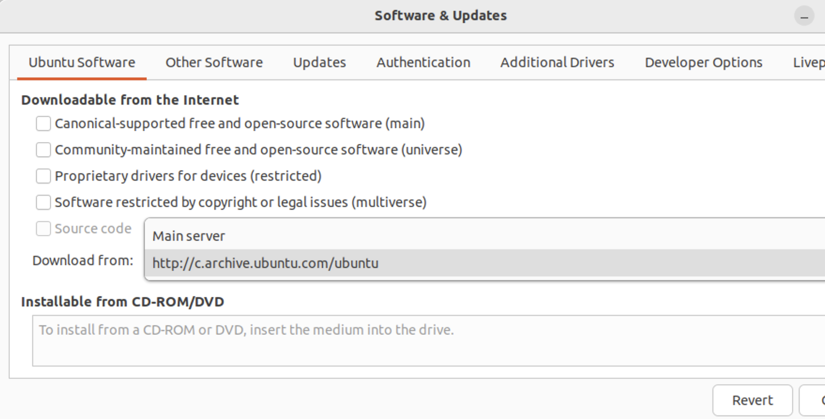Tick Community-maintained software (universe) checkbox
Image resolution: width=825 pixels, height=419 pixels.
point(44,150)
